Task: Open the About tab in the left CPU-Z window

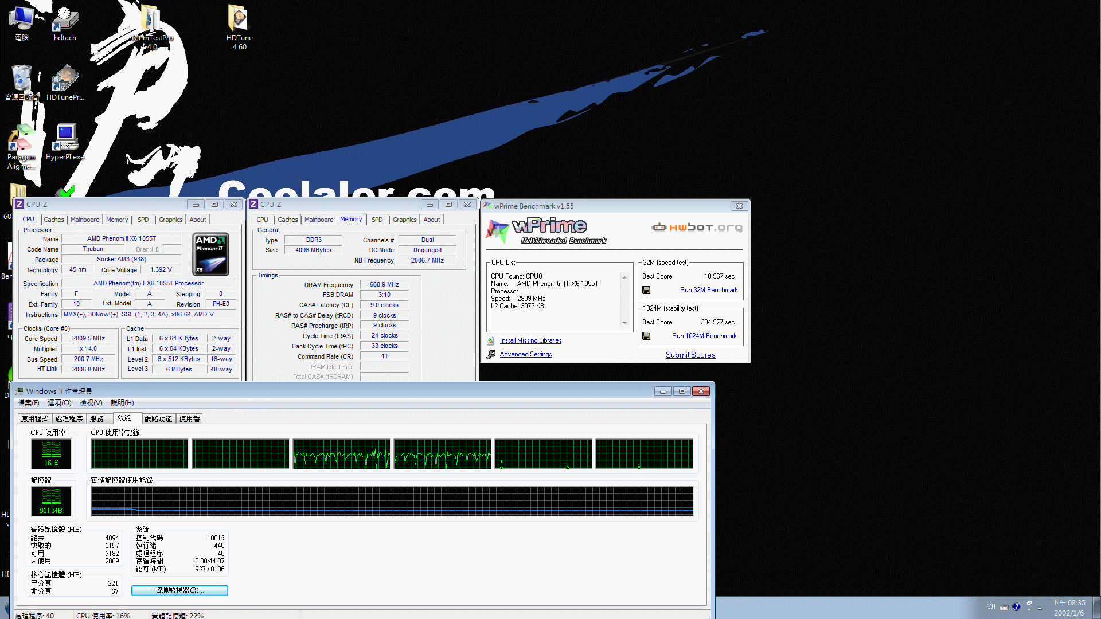Action: (x=198, y=220)
